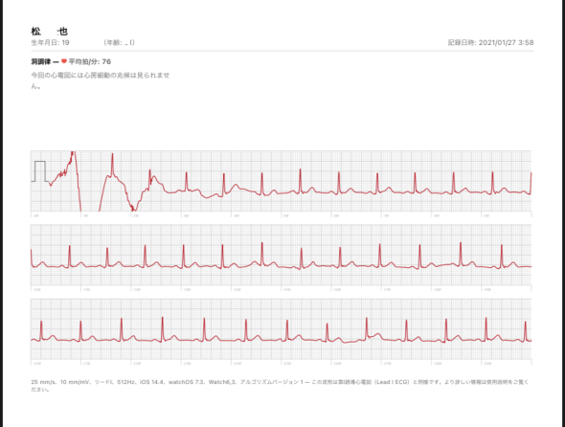Select the 平均拍/分: 76 heart rate value
The width and height of the screenshot is (565, 427).
pyautogui.click(x=90, y=61)
